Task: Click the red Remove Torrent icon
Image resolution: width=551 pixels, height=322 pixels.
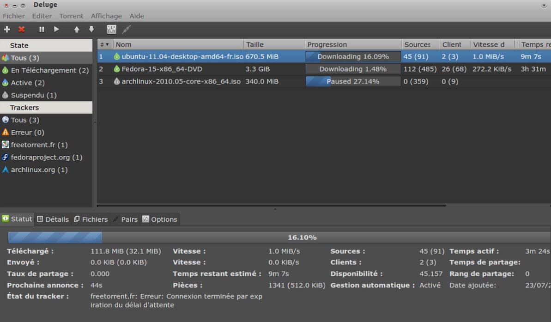Action: 21,30
